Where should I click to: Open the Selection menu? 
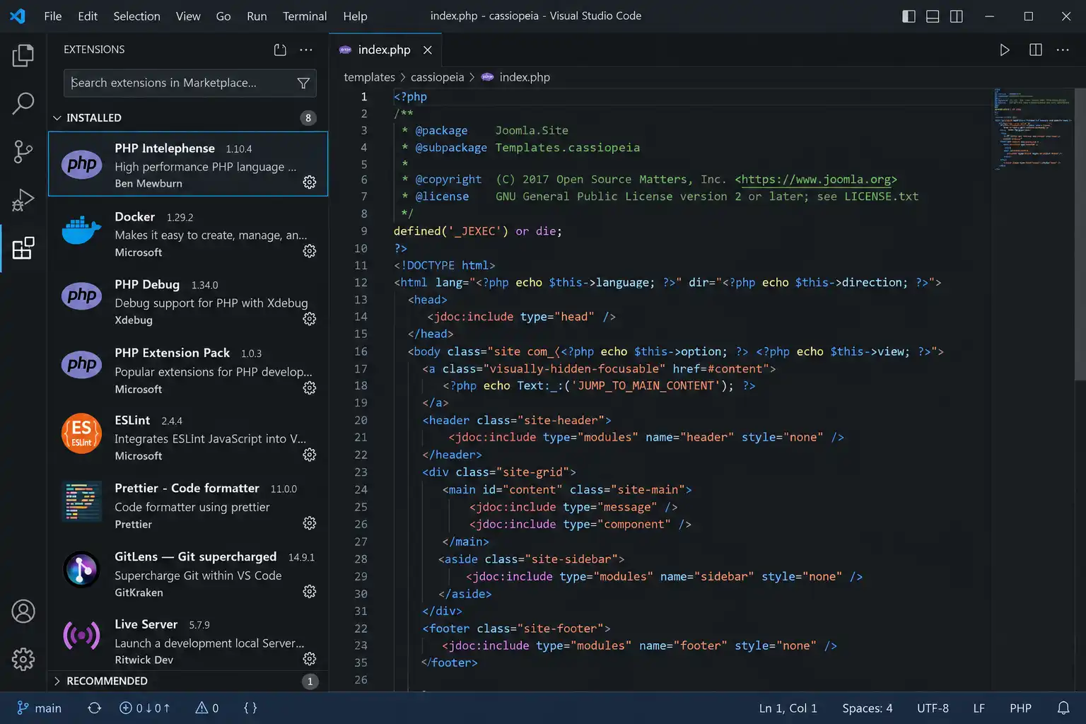click(x=136, y=16)
